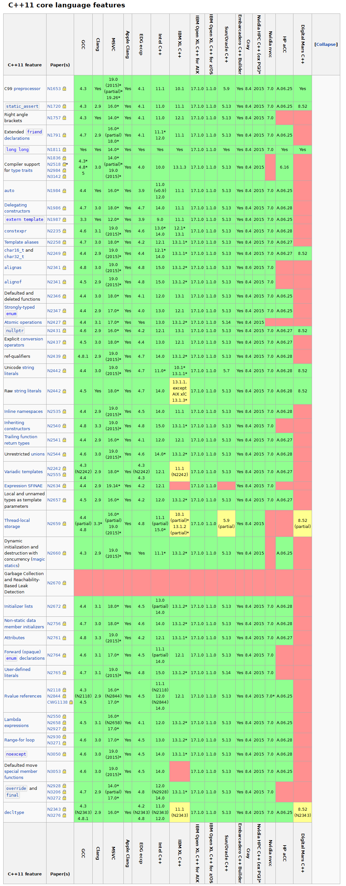The height and width of the screenshot is (886, 346).
Task: Click the lock icon beside N2670
Action: (64, 583)
